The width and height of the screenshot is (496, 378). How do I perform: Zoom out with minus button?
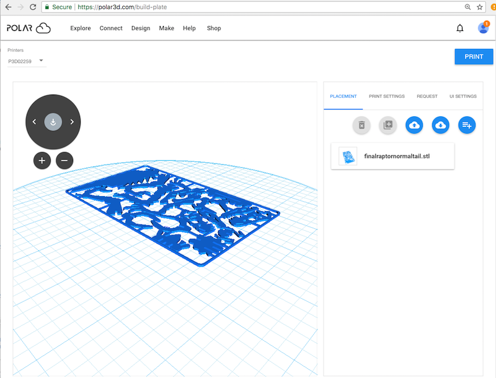pyautogui.click(x=64, y=160)
